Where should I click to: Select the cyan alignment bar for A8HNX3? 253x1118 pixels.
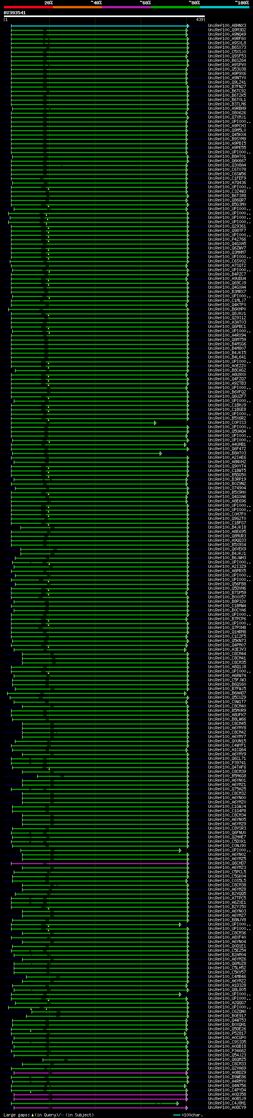[x=100, y=26]
